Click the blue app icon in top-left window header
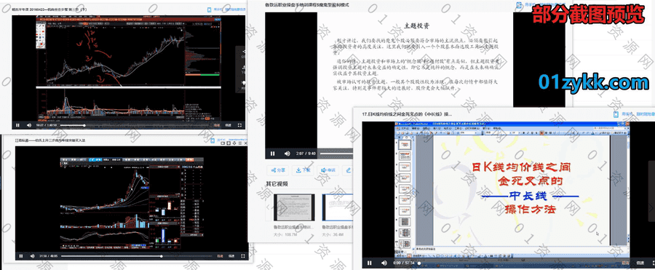Viewport: 655px width, 270px height. coord(210,9)
